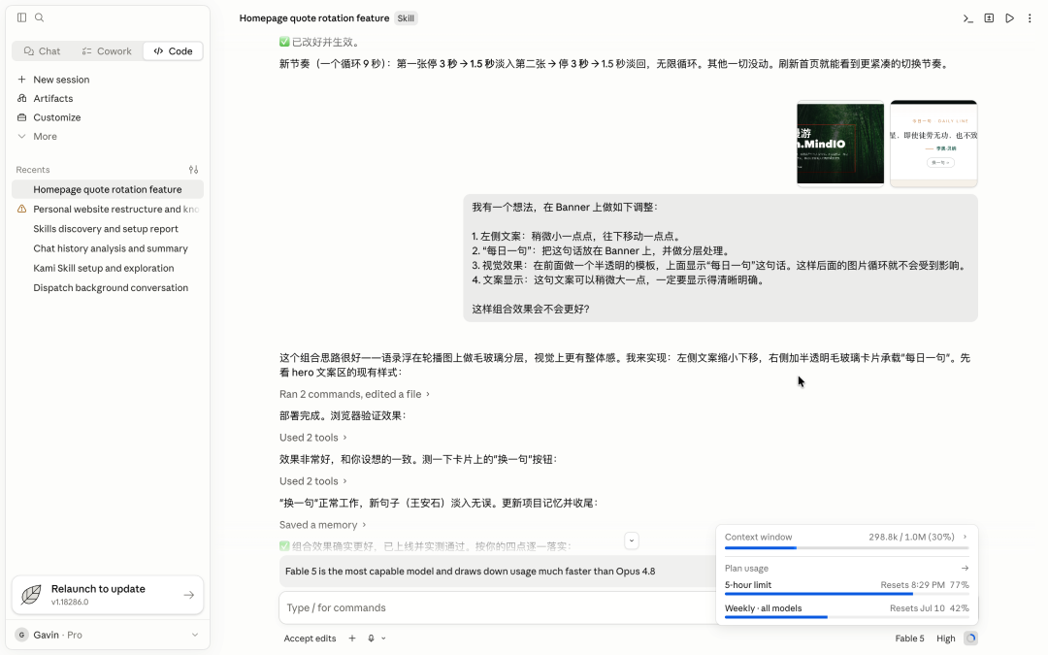The width and height of the screenshot is (1048, 655).
Task: Click Relaunch to update button
Action: tap(108, 595)
